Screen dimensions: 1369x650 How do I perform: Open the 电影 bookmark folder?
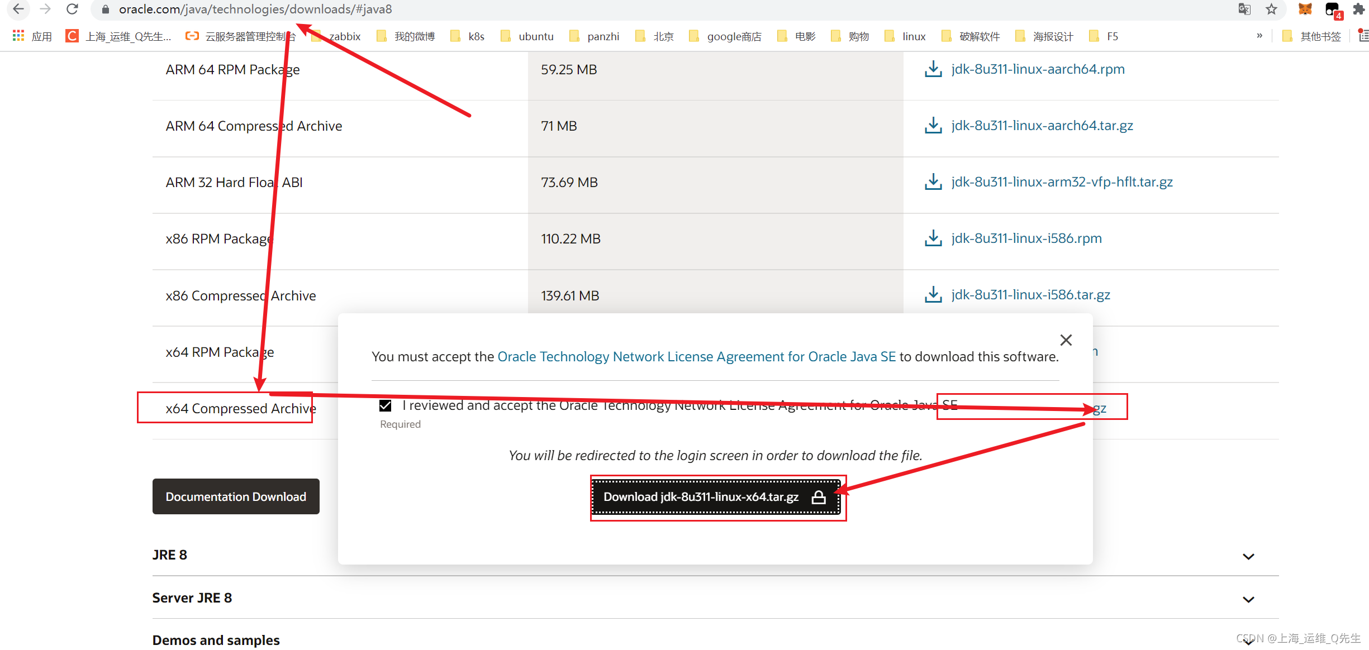pos(796,36)
